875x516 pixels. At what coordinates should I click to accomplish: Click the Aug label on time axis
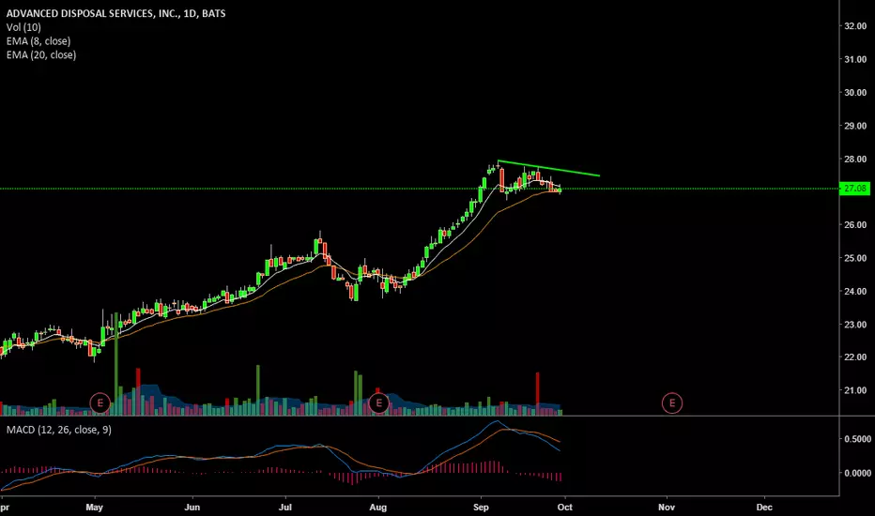(x=378, y=507)
